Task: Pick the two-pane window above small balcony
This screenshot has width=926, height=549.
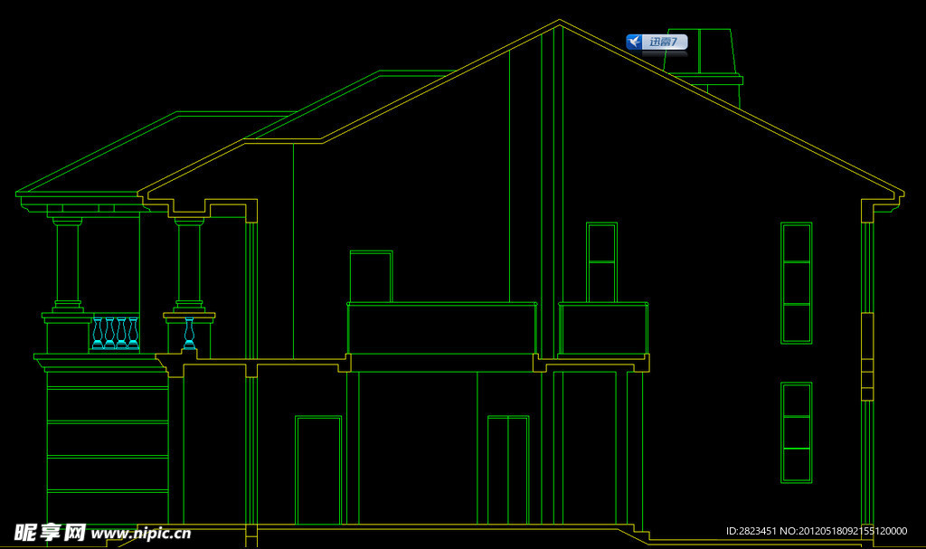Action: pos(601,262)
